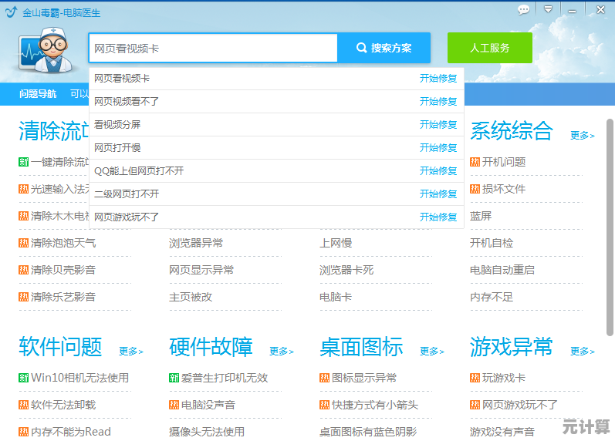This screenshot has width=615, height=441.
Task: Expand 更多 beside 系统综合
Action: [x=582, y=135]
